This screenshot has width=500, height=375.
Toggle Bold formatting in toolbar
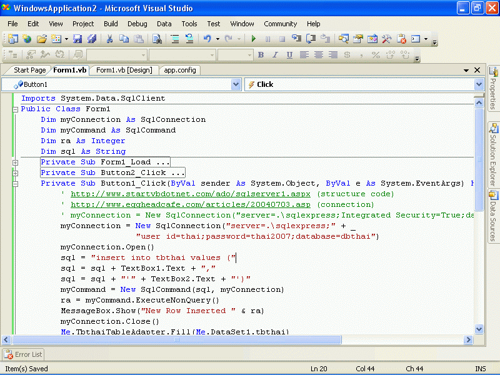tap(261, 55)
